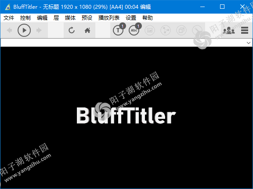Open the hamburger menu icon
Viewport: 253px width, 189px height.
pyautogui.click(x=245, y=30)
